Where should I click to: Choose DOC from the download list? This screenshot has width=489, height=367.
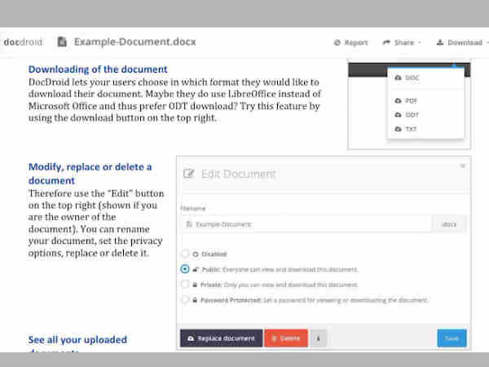click(412, 77)
